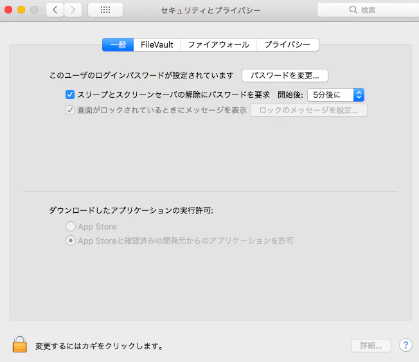Click the 開始後: label

pos(290,95)
